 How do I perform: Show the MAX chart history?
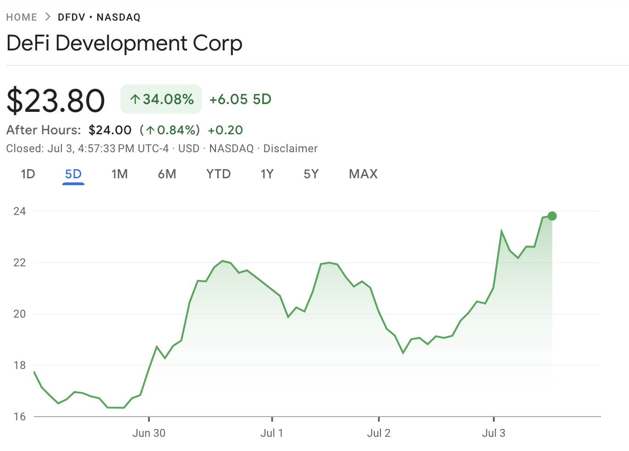click(x=363, y=174)
